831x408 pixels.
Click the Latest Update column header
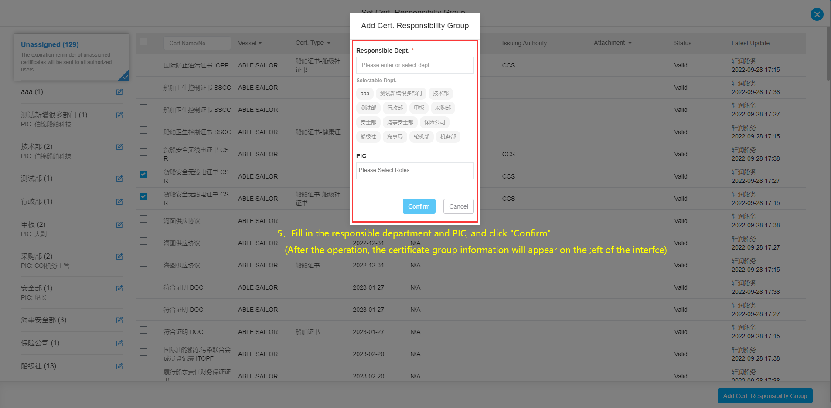click(x=750, y=43)
